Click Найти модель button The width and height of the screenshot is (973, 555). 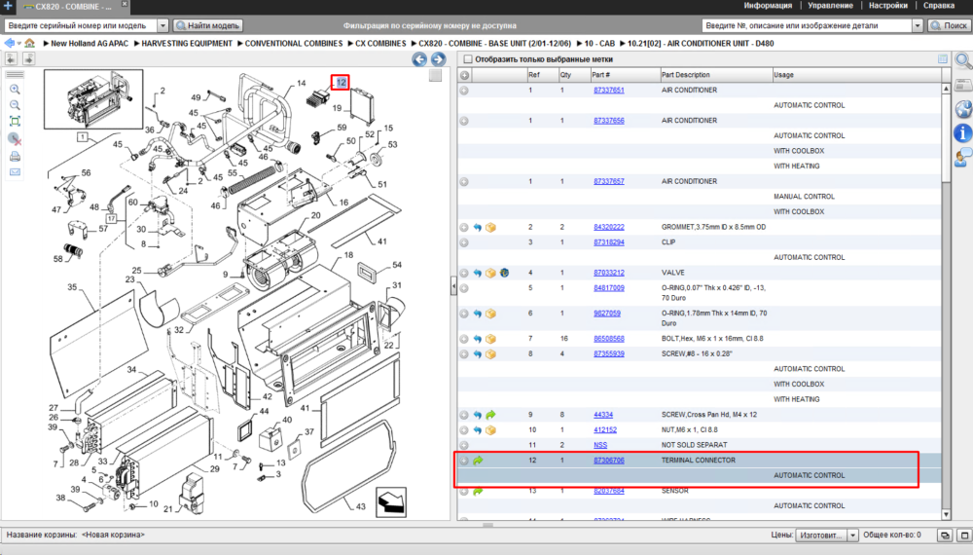207,25
